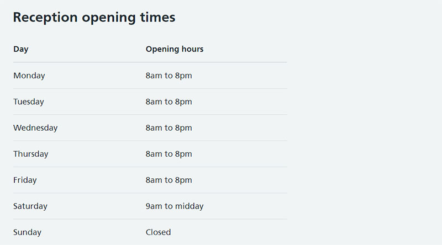Viewport: 442px width, 245px height.
Task: Click the Friday row label
Action: click(25, 180)
